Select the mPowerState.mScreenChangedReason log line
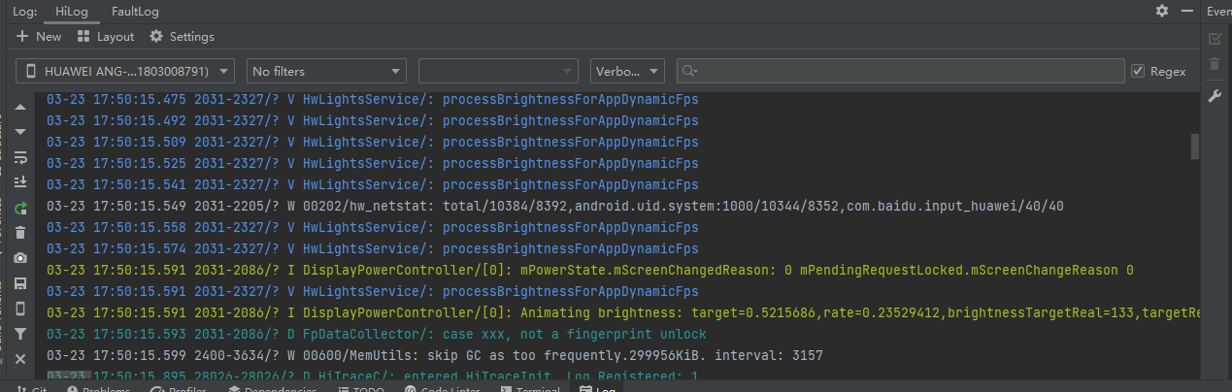This screenshot has width=1232, height=392. [x=590, y=270]
